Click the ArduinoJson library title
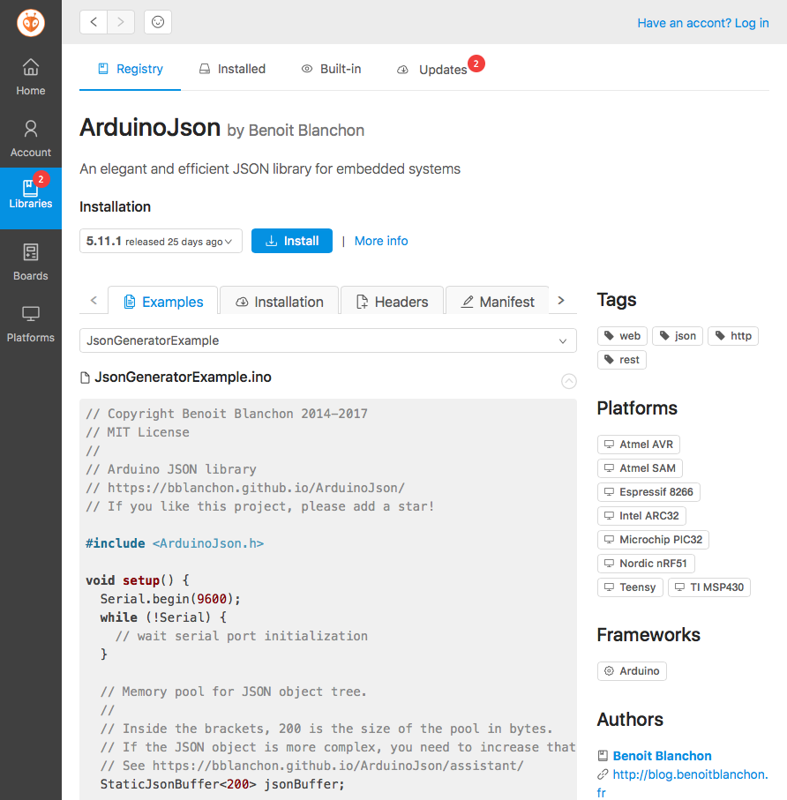Image resolution: width=787 pixels, height=800 pixels. click(x=150, y=128)
